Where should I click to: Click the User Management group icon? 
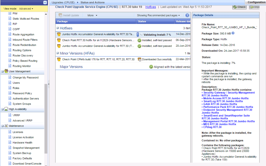6,71
